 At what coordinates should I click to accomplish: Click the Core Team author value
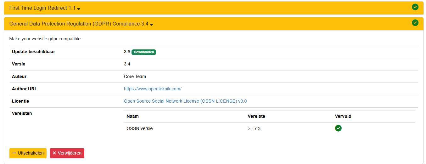click(x=135, y=76)
